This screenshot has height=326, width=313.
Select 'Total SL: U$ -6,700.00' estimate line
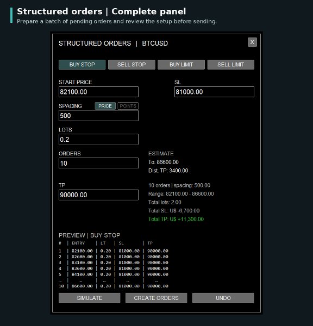pos(174,211)
